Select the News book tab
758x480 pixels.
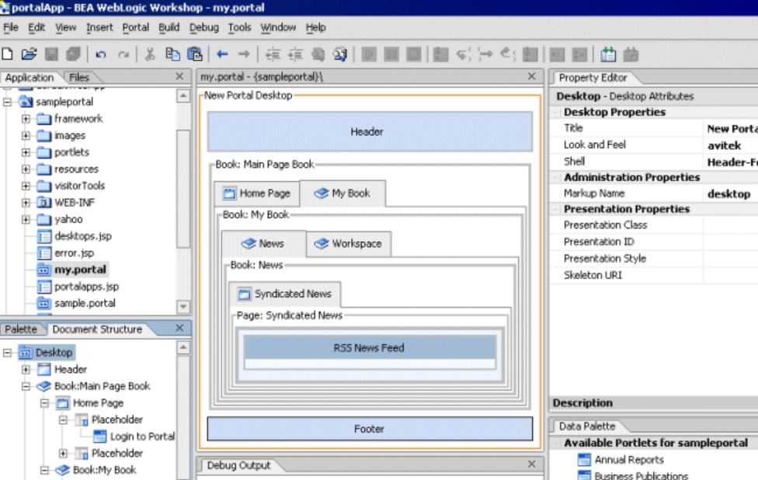(263, 243)
